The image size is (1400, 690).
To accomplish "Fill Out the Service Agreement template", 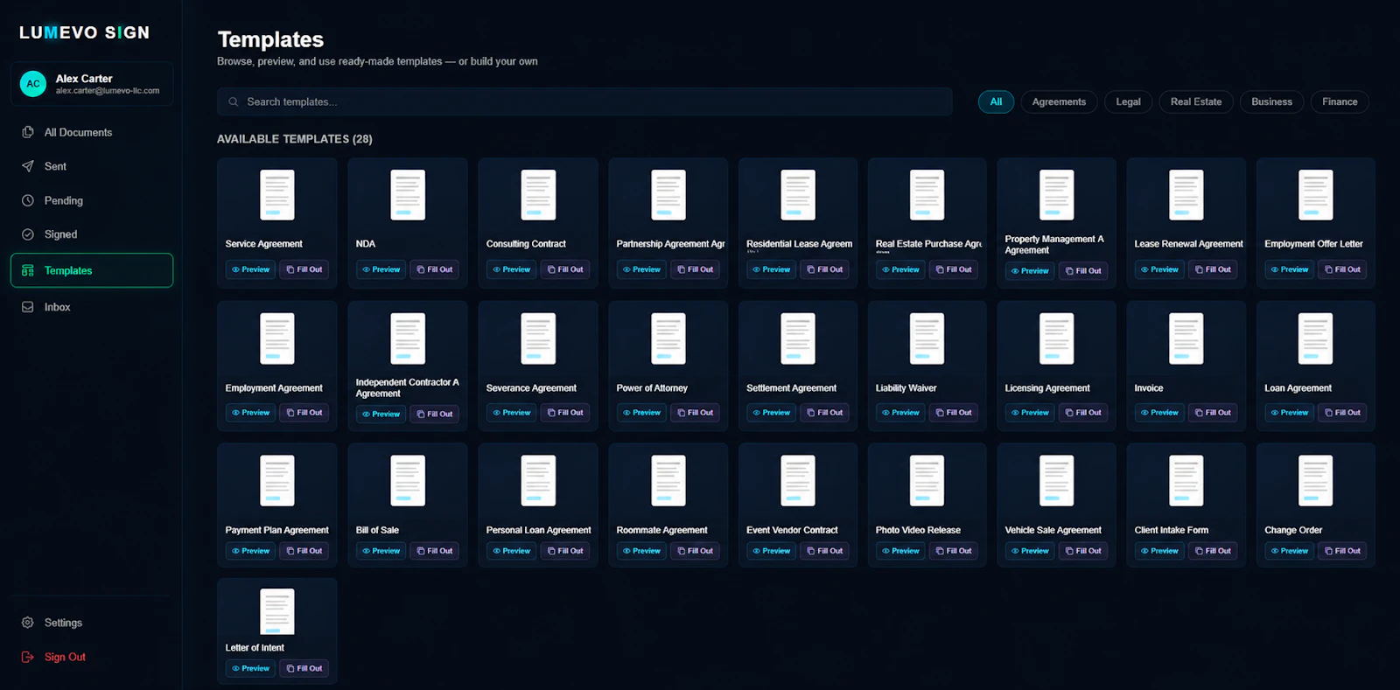I will [x=304, y=269].
